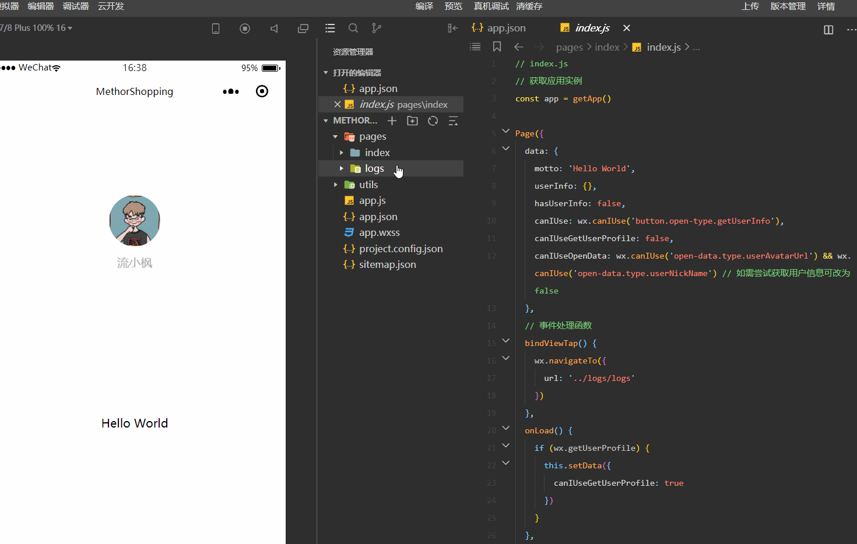Expand the index folder
This screenshot has height=544, width=857.
pos(342,153)
